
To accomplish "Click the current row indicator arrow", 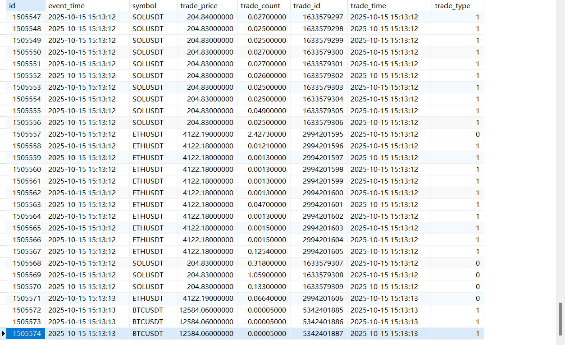I will click(4, 334).
